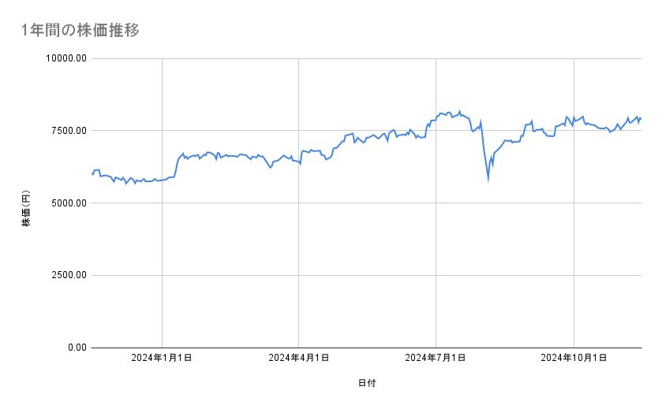Select the horizontal axis title 日付

(x=366, y=383)
